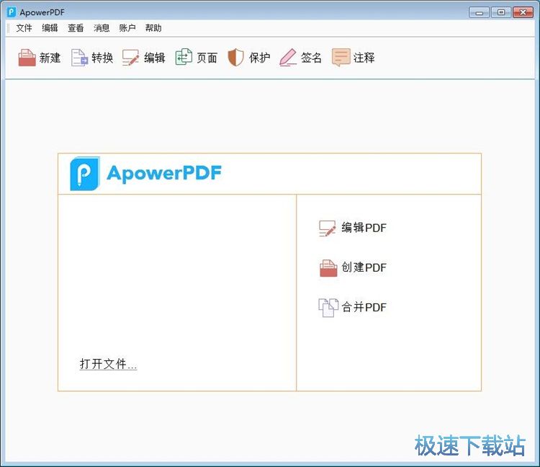Click the 转换 (Convert) toolbar icon
The width and height of the screenshot is (540, 467).
[79, 57]
